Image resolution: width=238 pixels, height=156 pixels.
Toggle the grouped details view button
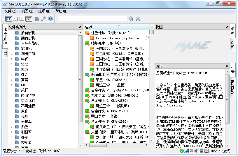pos(29,19)
